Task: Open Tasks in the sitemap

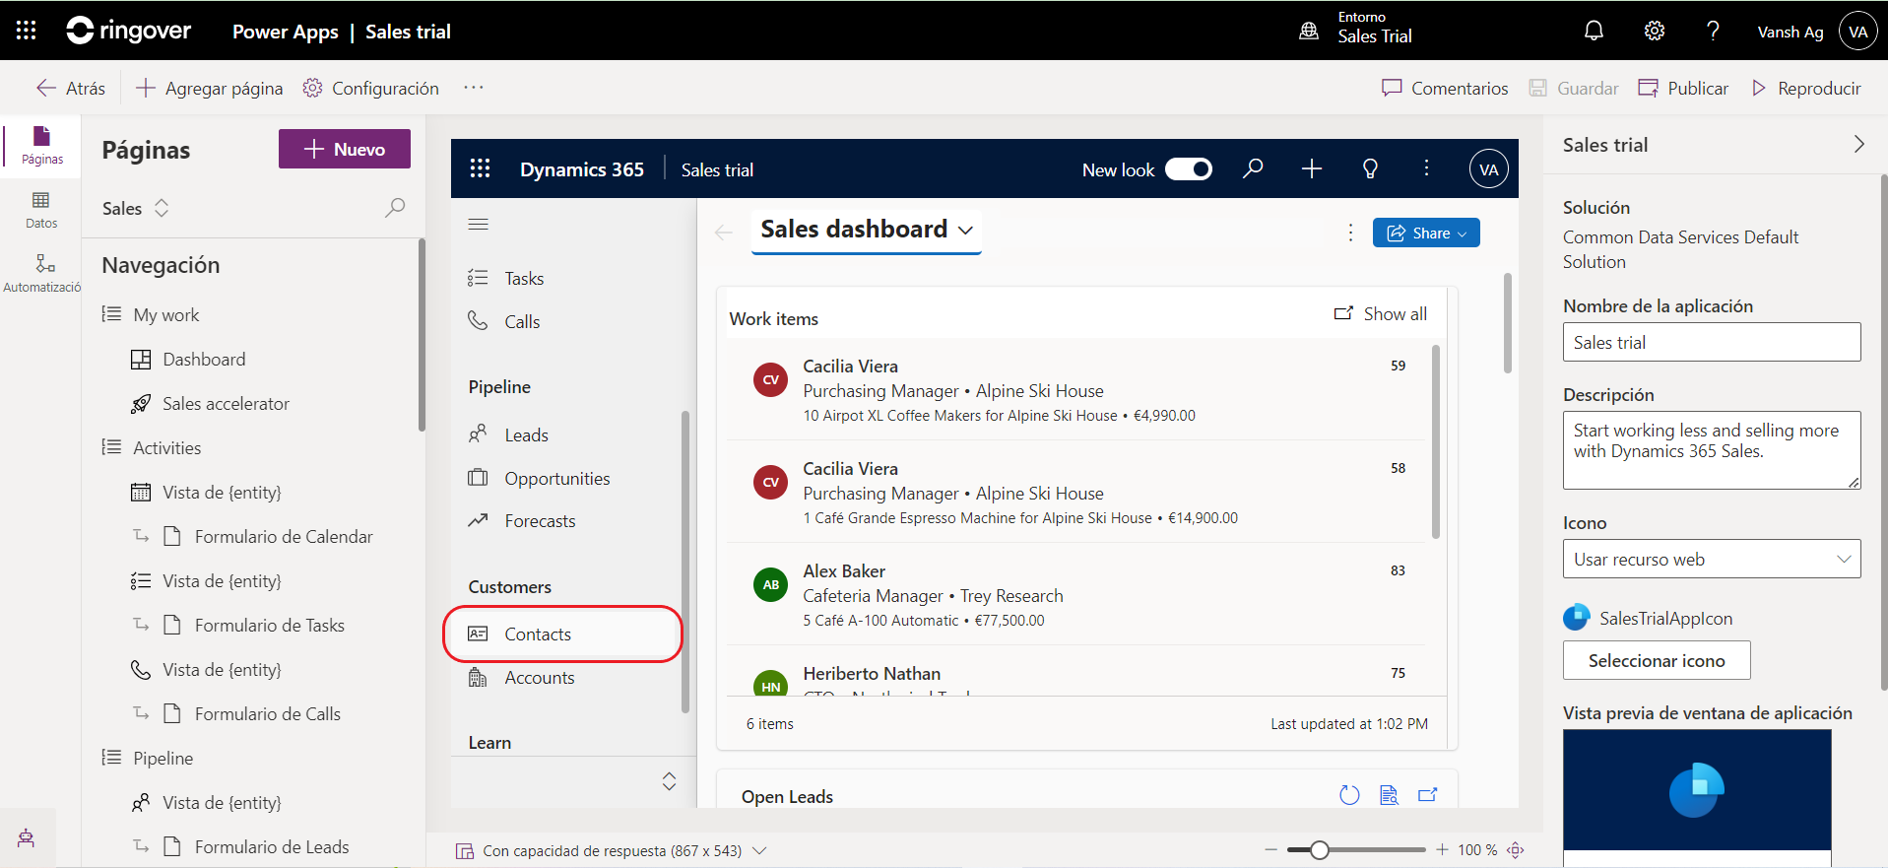Action: (524, 279)
